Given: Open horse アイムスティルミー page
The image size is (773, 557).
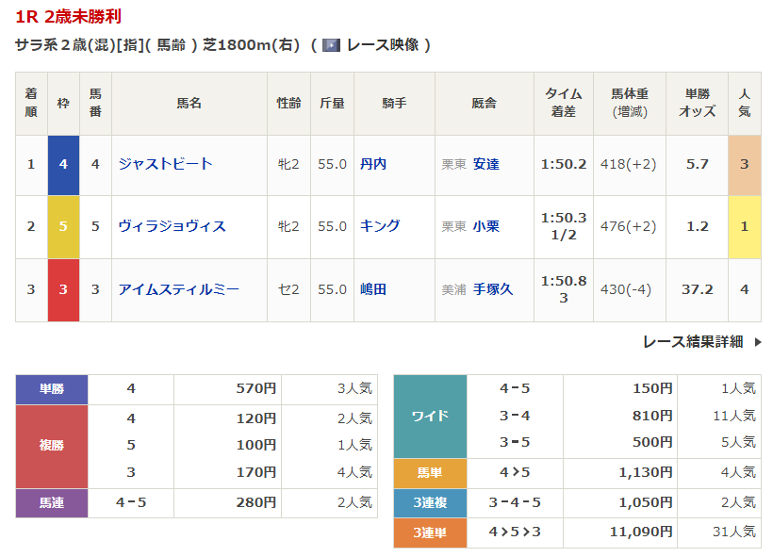Looking at the screenshot, I should coord(178,289).
